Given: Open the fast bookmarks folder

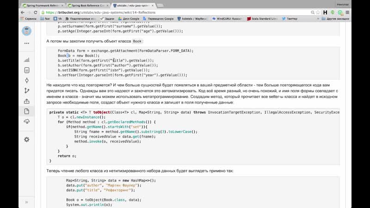Looking at the screenshot, I should 45,18.
